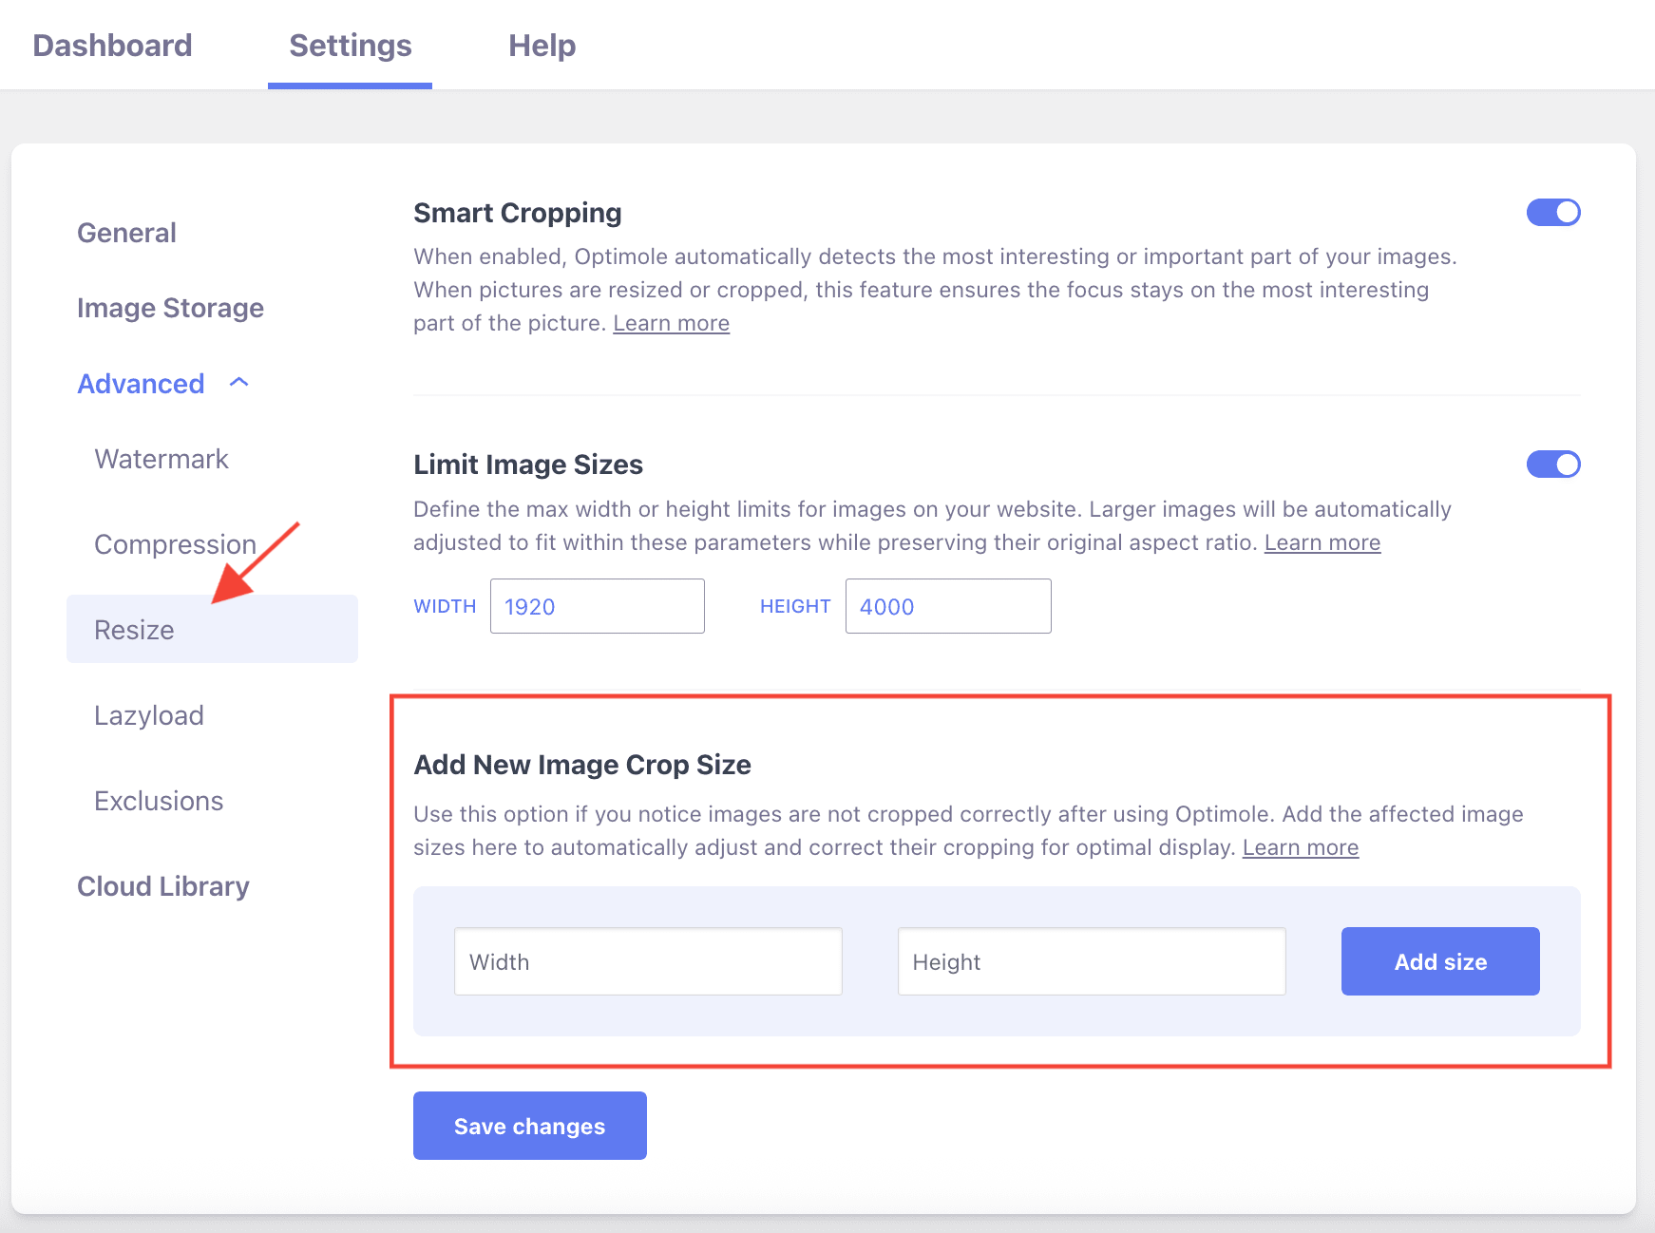
Task: Go to Image Storage settings
Action: pyautogui.click(x=170, y=308)
